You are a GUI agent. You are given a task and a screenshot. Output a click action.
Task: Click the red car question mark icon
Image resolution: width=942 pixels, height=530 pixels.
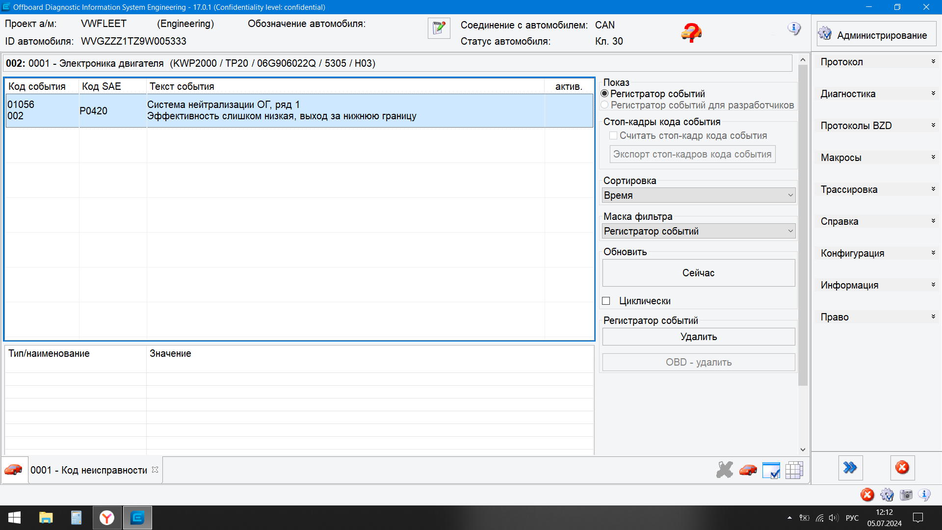click(691, 33)
